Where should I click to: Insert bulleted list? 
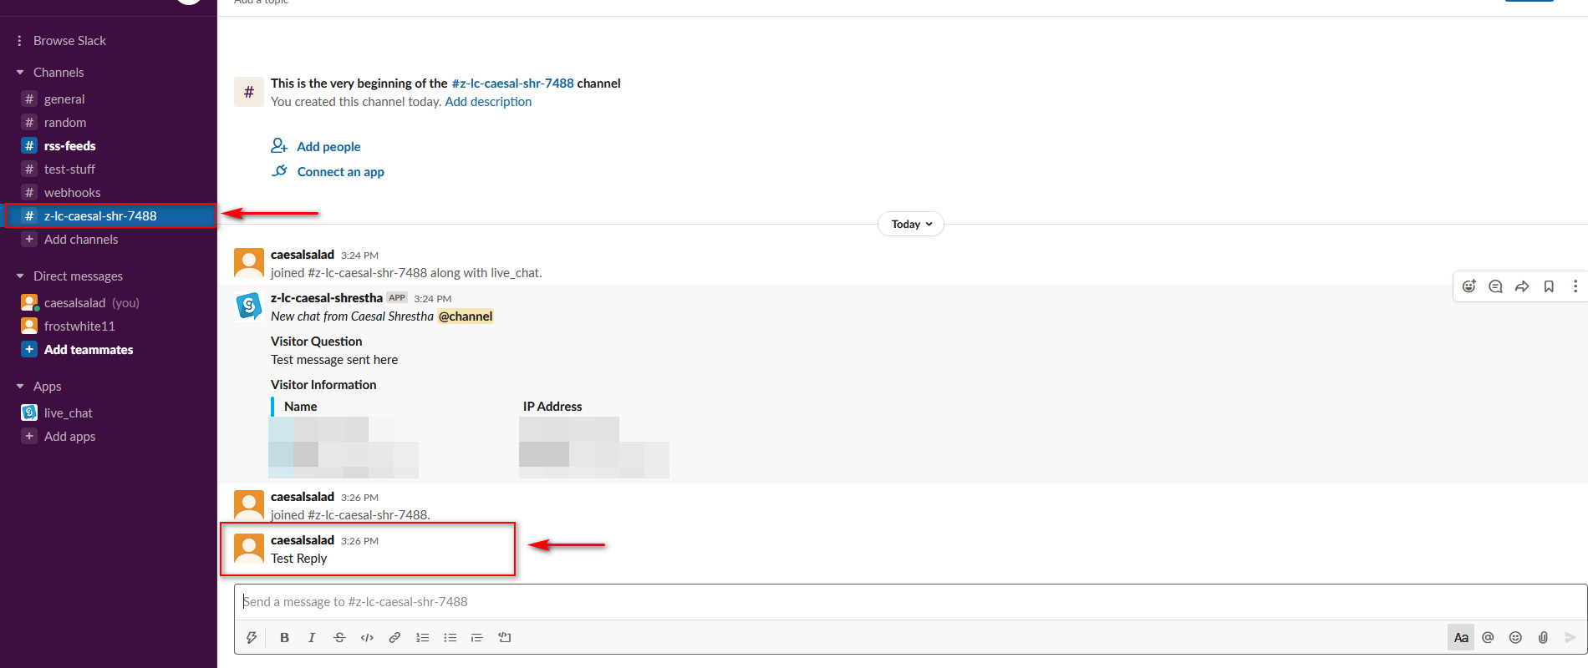click(x=450, y=638)
